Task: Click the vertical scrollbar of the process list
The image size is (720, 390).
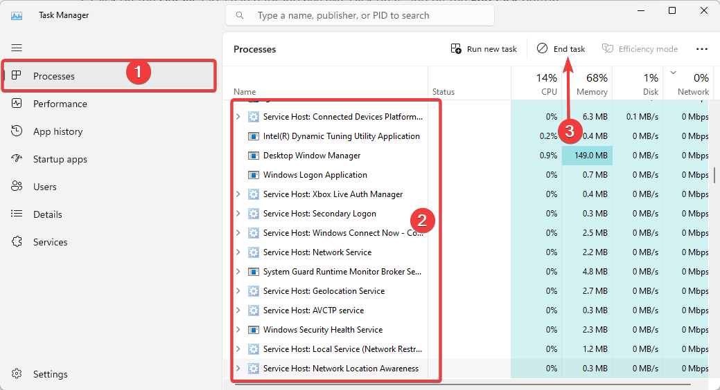Action: pos(714,174)
